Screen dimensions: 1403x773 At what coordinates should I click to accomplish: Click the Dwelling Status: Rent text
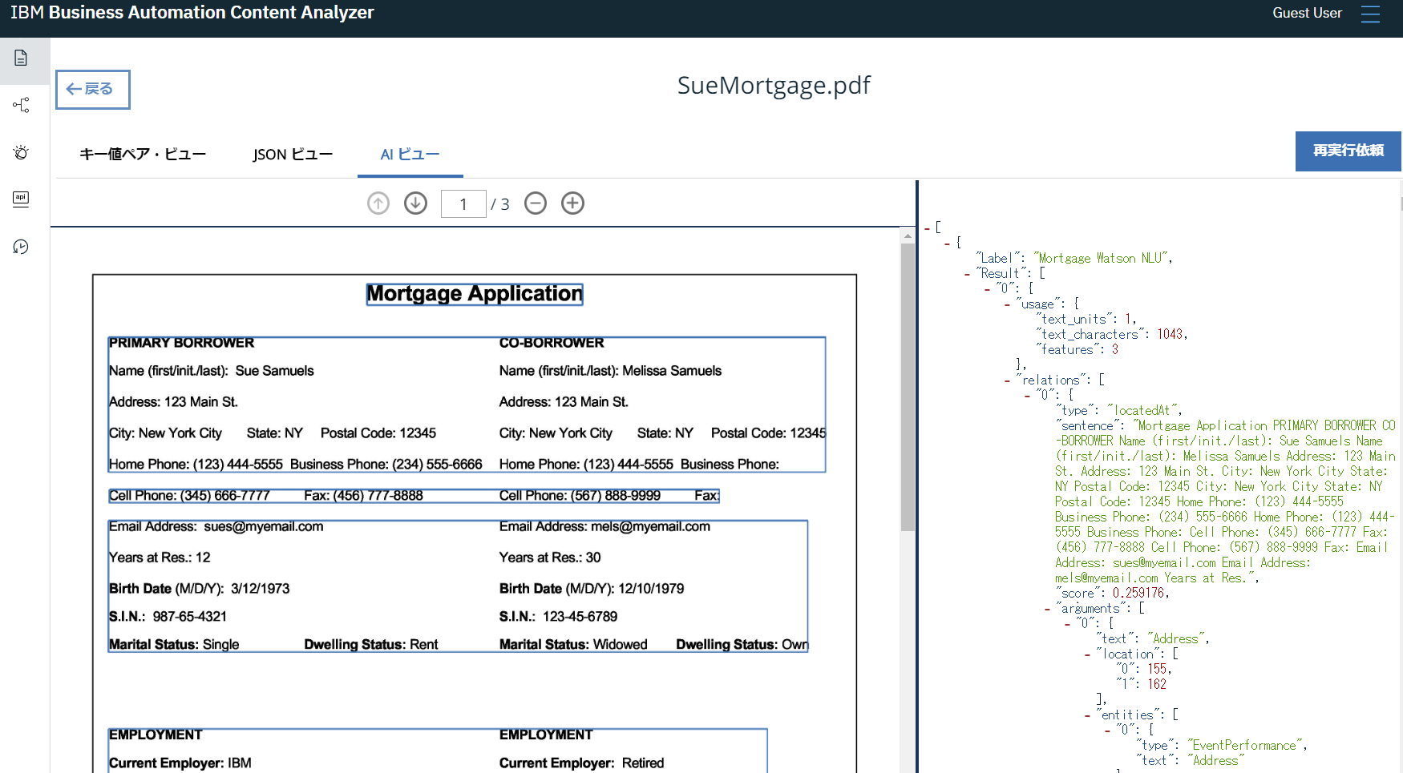[371, 645]
